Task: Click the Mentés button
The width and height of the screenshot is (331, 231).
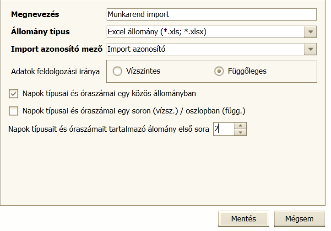Action: [x=244, y=219]
